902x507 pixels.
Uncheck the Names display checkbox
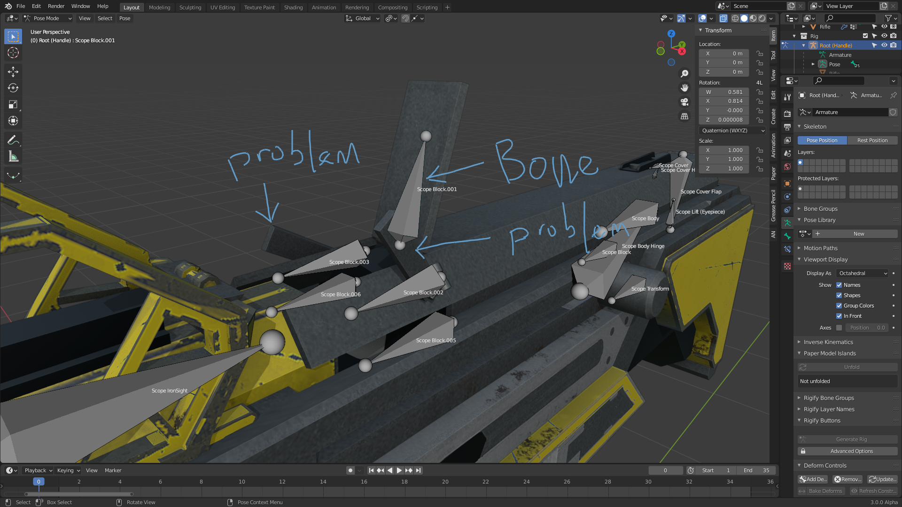pos(839,285)
